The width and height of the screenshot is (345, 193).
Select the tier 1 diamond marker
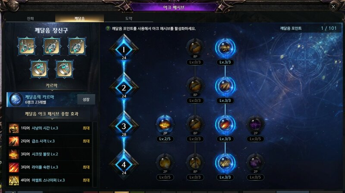pyautogui.click(x=124, y=49)
